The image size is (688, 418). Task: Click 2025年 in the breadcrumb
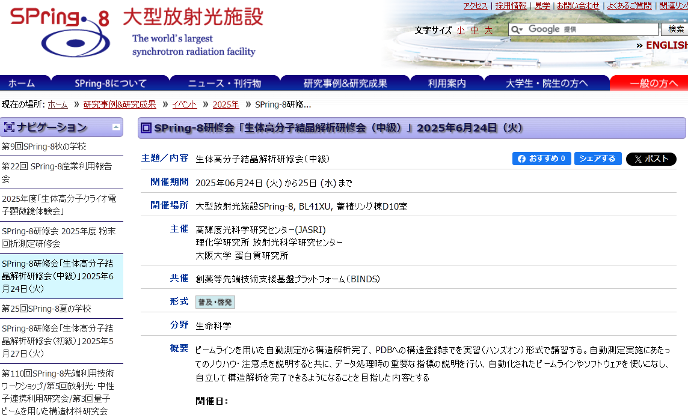(226, 104)
